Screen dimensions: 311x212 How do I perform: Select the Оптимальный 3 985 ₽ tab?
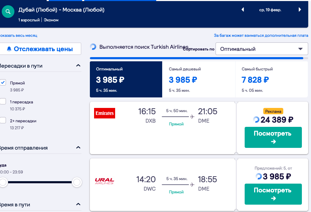pos(126,80)
